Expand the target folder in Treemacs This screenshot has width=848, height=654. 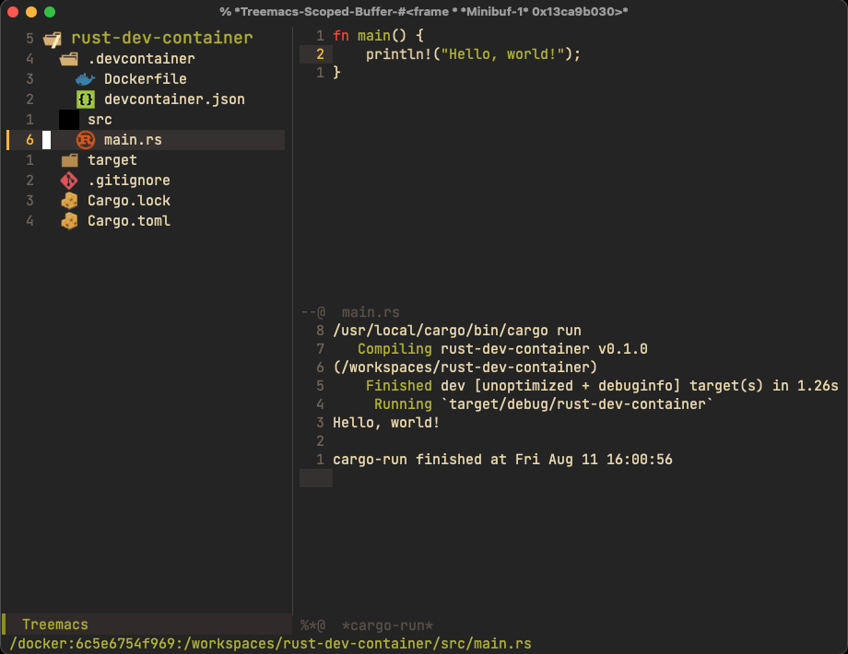(112, 160)
